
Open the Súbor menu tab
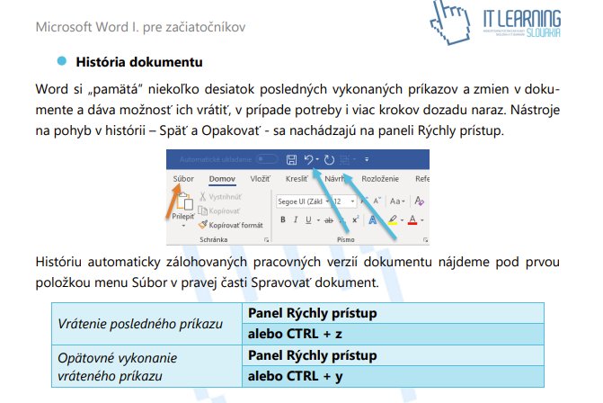pyautogui.click(x=183, y=179)
